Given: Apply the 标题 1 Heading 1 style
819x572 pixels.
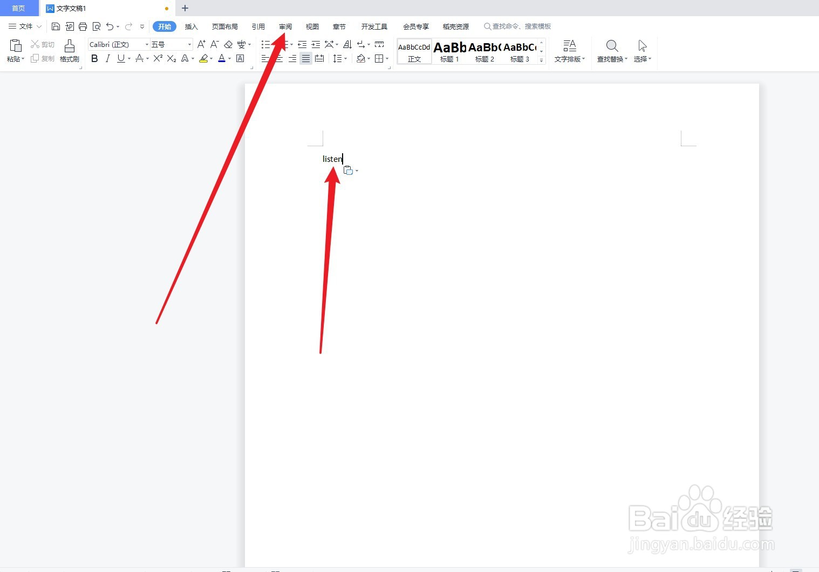Looking at the screenshot, I should tap(449, 52).
